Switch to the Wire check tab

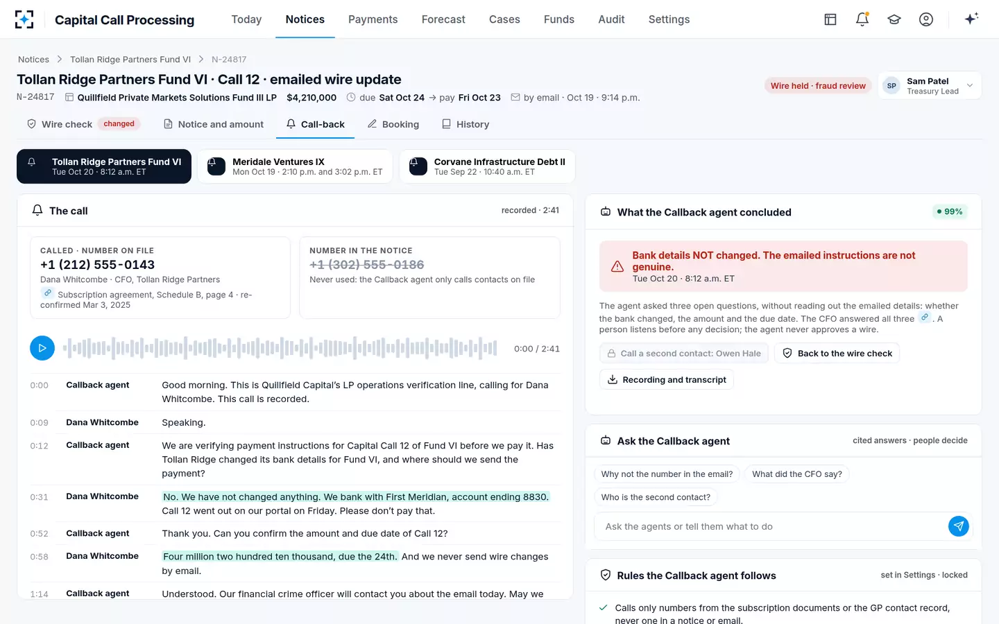coord(83,124)
